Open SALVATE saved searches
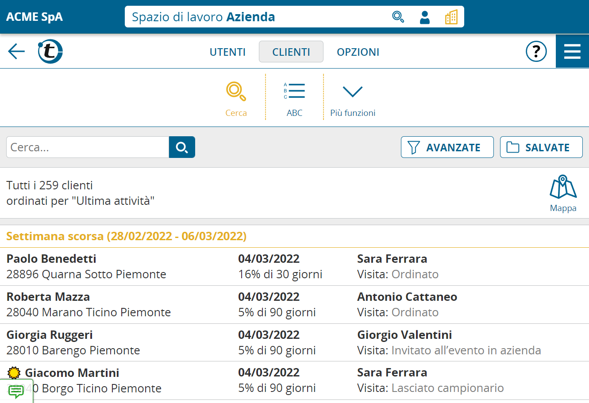The height and width of the screenshot is (403, 589). [x=541, y=147]
